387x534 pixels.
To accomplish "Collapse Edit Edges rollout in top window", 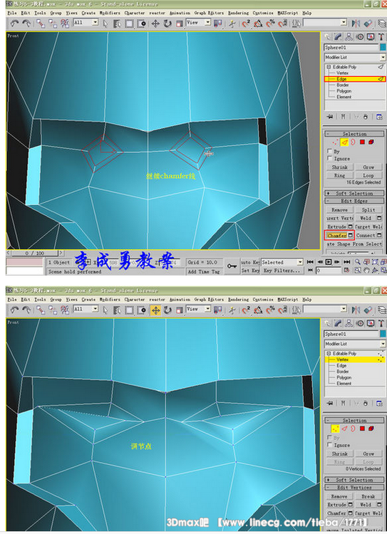I will click(x=354, y=201).
